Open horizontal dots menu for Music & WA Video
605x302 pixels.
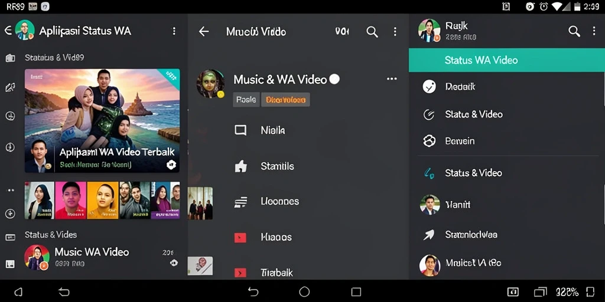click(392, 79)
